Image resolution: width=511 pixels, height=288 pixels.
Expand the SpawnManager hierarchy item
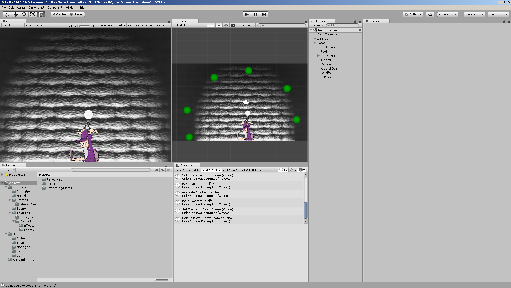pyautogui.click(x=318, y=56)
